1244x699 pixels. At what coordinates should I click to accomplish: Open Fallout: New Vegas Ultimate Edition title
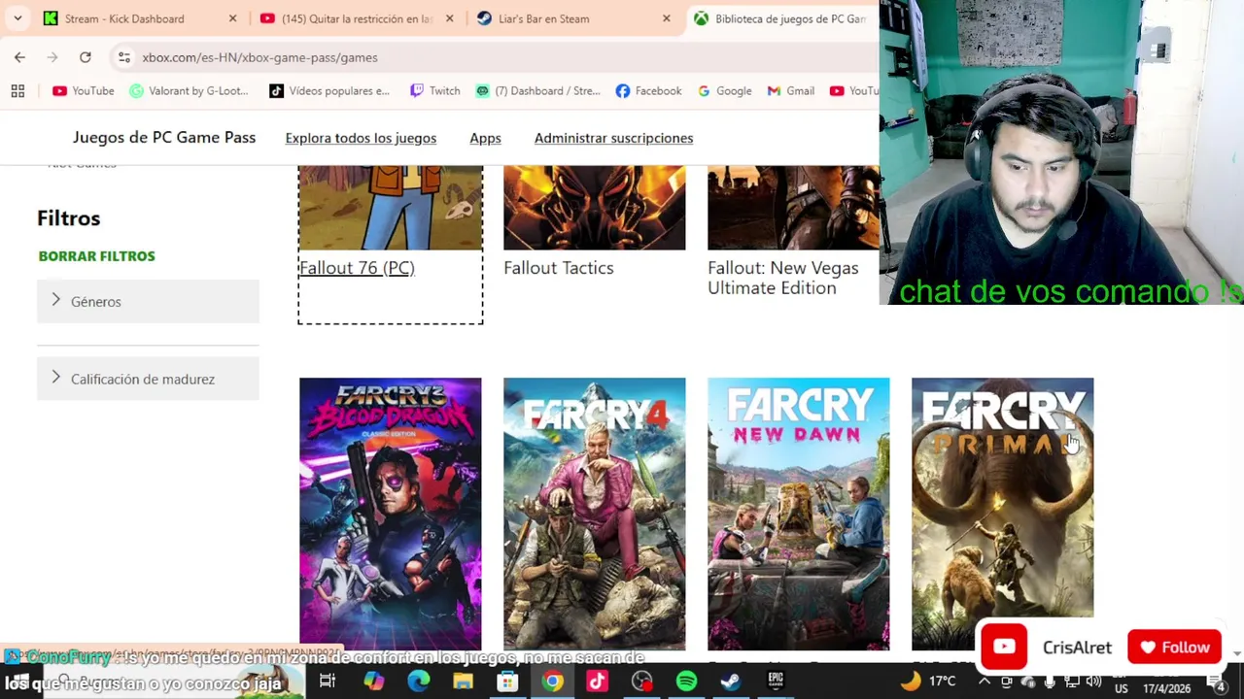click(x=783, y=278)
